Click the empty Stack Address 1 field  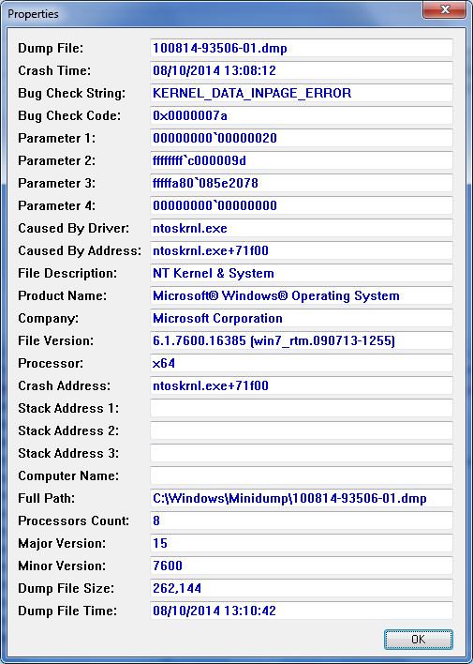click(x=302, y=408)
